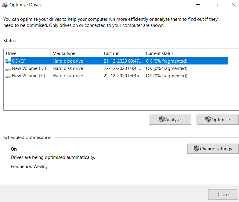Screen dimensions: 239x202
Task: Click the shield icon on Change settings button
Action: coord(196,149)
